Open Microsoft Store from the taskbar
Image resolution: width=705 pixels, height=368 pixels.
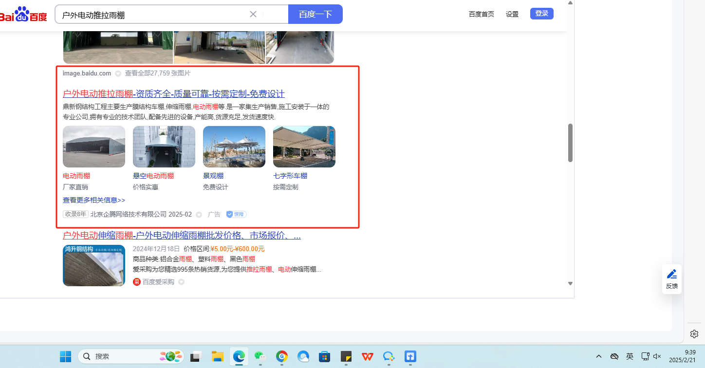[324, 357]
